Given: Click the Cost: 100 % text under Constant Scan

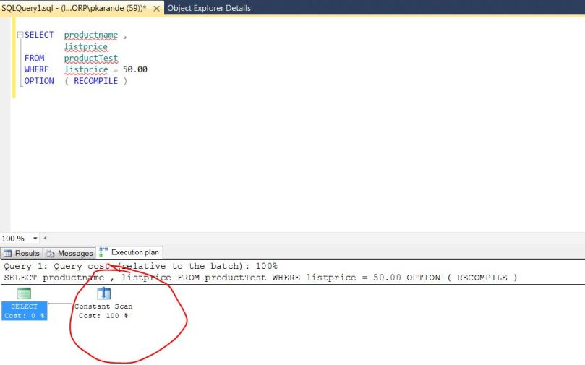Looking at the screenshot, I should point(103,316).
